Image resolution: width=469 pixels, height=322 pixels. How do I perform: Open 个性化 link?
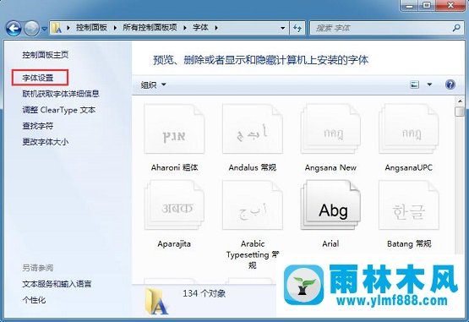(x=34, y=299)
